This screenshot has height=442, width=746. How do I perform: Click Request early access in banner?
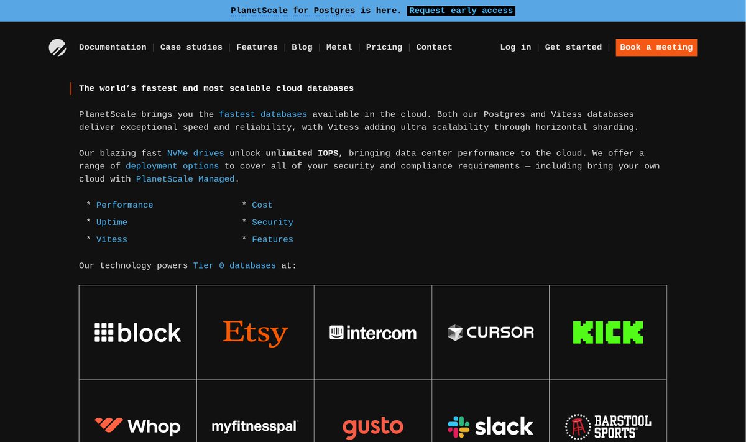461,11
